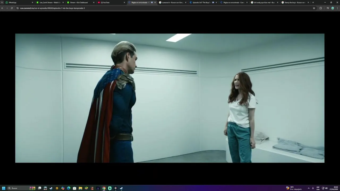Reload the current page

tap(12, 8)
